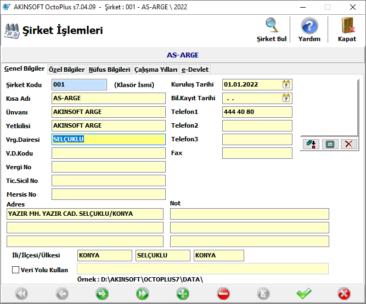366x304 pixels.
Task: Click first Adres line YAZIR MH.
Action: coord(85,214)
